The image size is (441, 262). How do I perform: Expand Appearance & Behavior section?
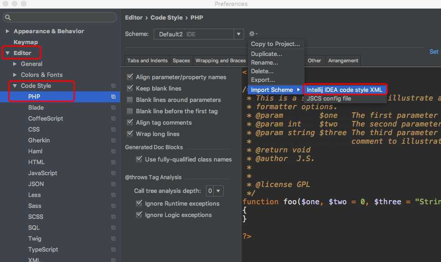point(8,31)
